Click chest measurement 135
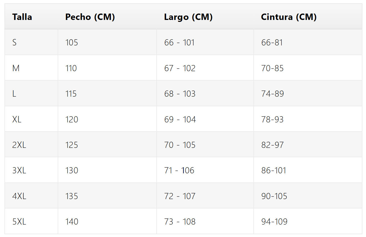 72,196
